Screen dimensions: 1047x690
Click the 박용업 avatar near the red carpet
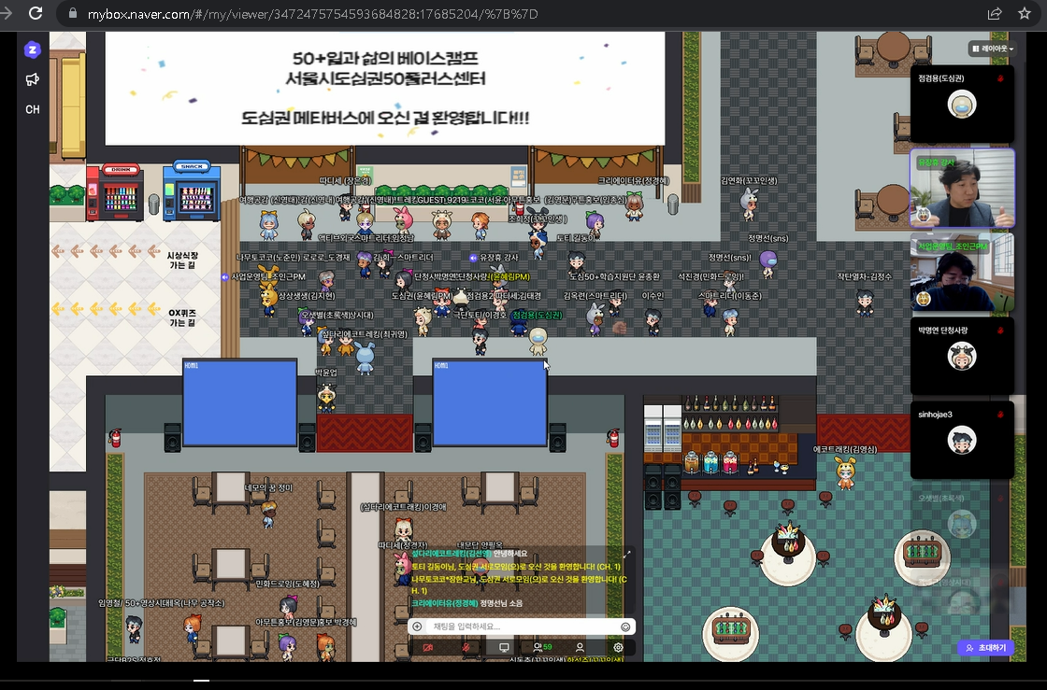pyautogui.click(x=326, y=397)
